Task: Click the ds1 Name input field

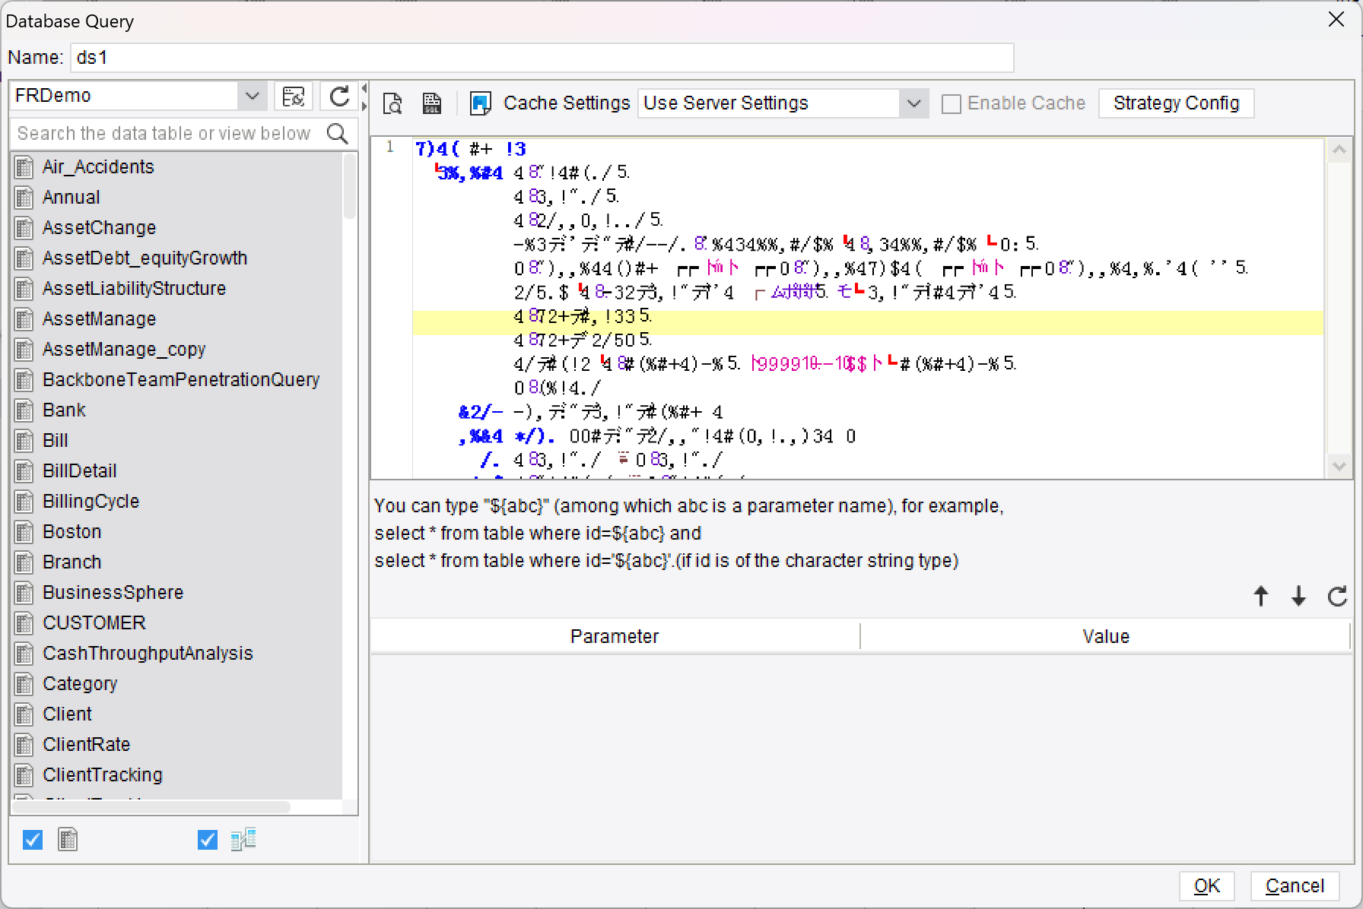Action: [542, 58]
